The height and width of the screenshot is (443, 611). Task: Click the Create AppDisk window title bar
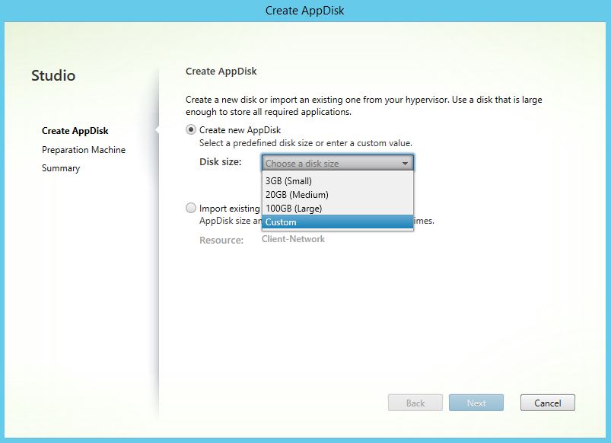tap(305, 11)
